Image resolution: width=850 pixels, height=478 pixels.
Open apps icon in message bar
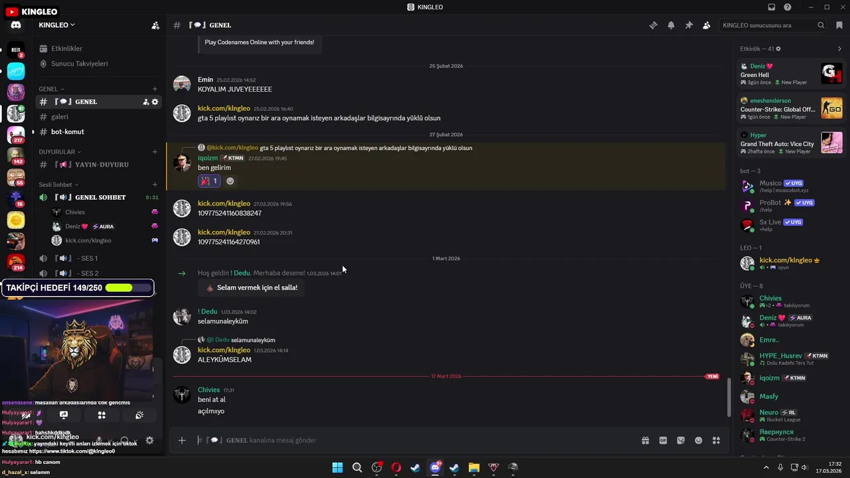click(716, 440)
